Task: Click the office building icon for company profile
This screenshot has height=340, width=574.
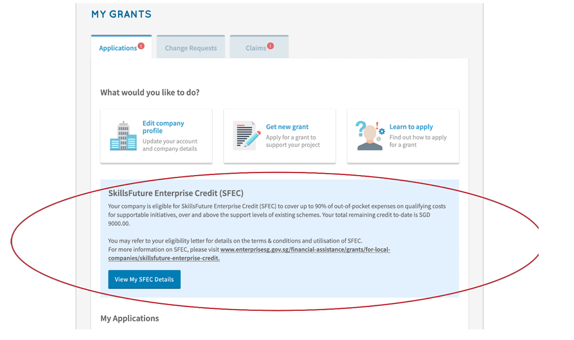Action: (x=123, y=136)
